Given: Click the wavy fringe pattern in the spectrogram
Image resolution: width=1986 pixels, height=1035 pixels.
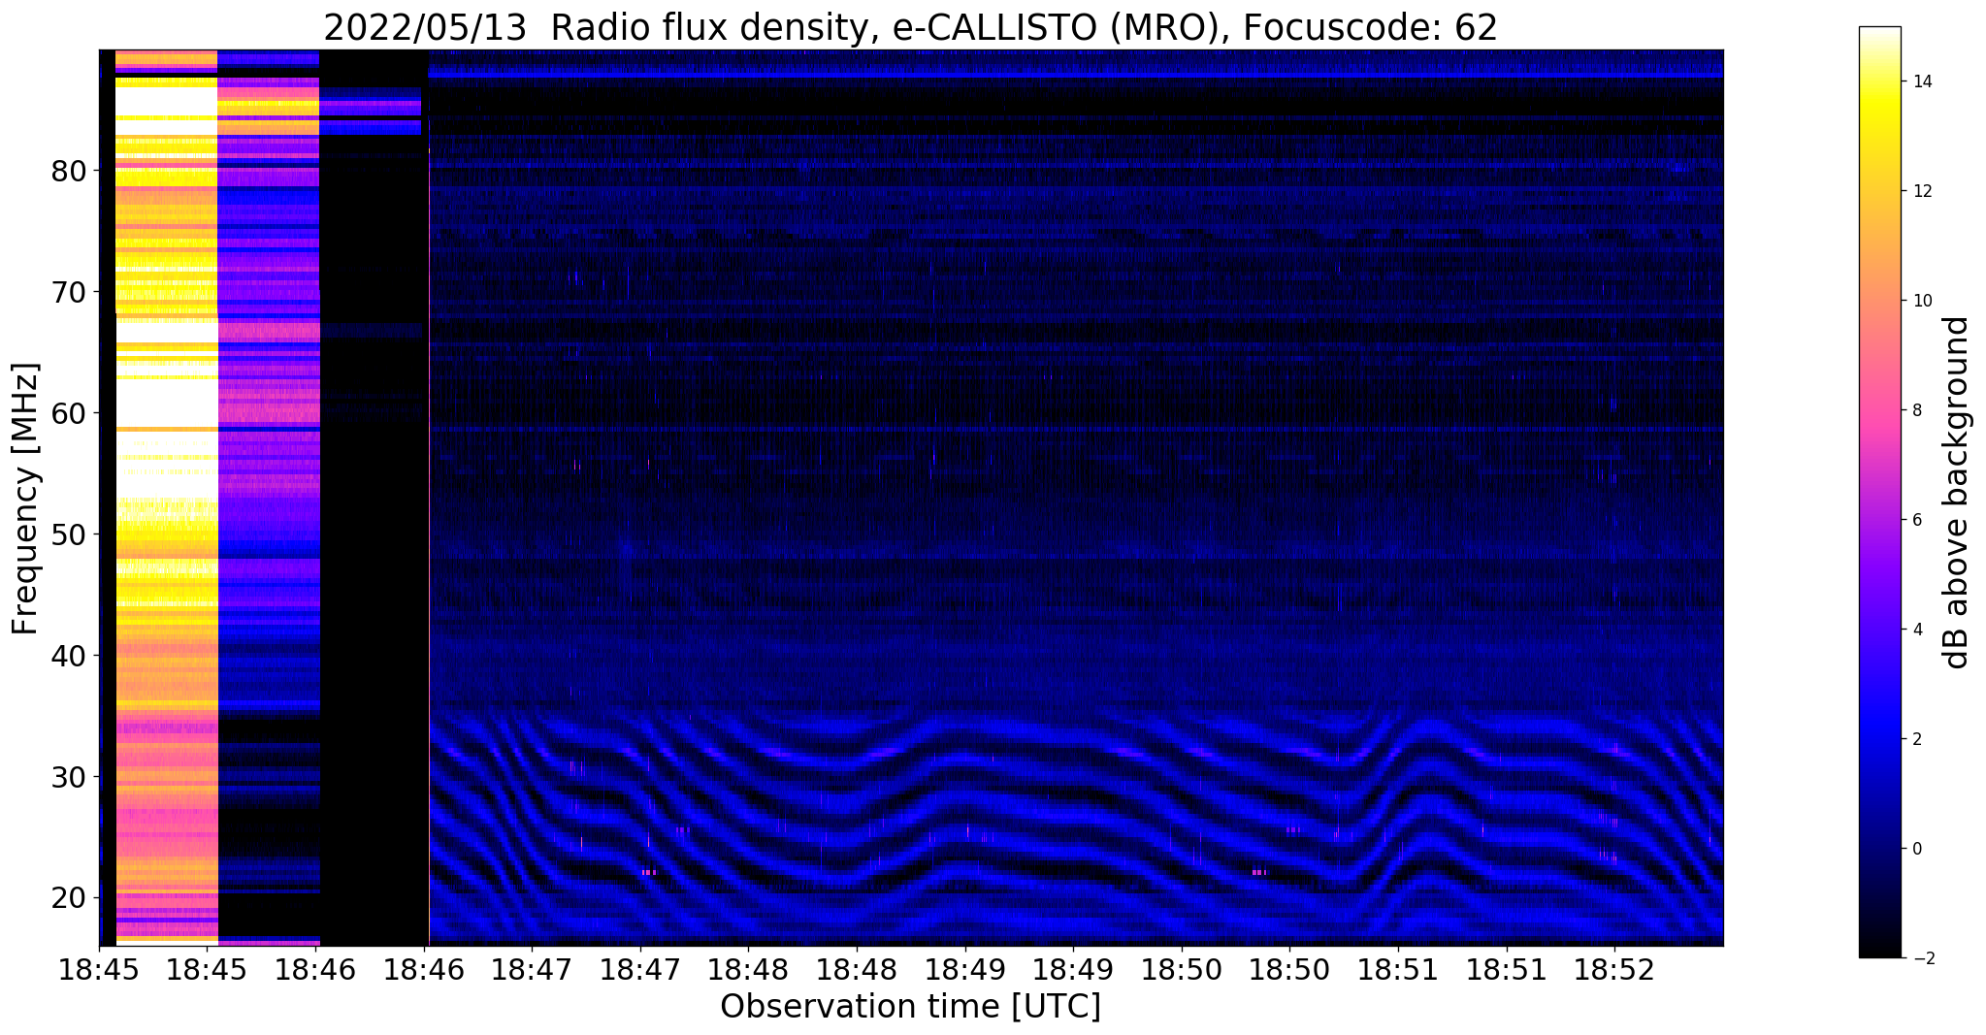Looking at the screenshot, I should [x=1075, y=826].
